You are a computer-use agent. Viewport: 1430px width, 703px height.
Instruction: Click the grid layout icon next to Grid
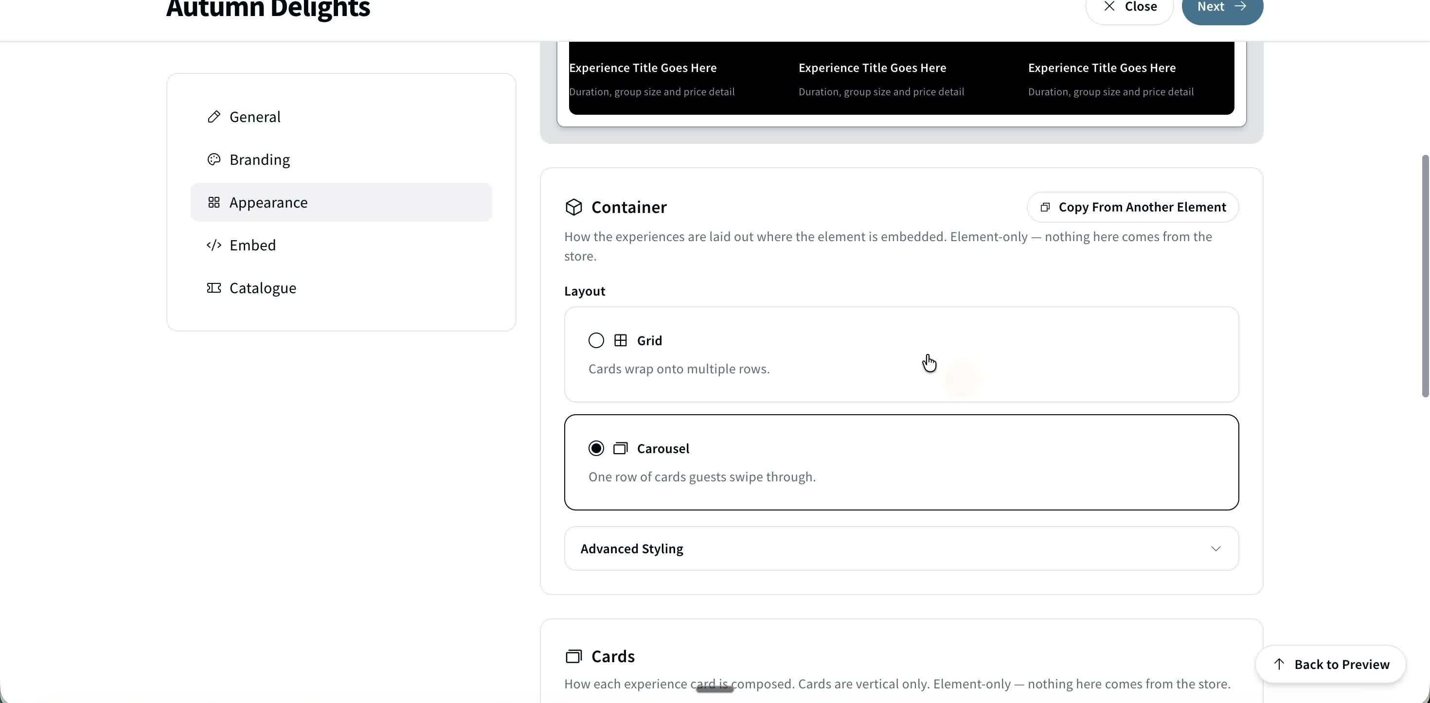pos(621,340)
